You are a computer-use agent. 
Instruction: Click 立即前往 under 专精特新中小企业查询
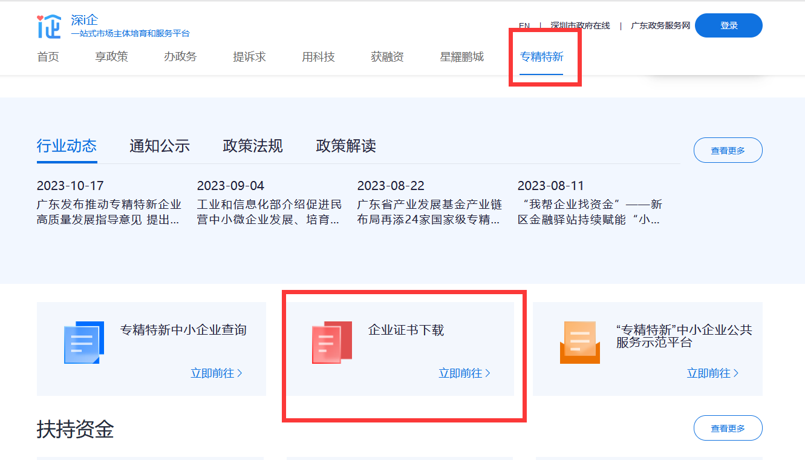point(216,373)
